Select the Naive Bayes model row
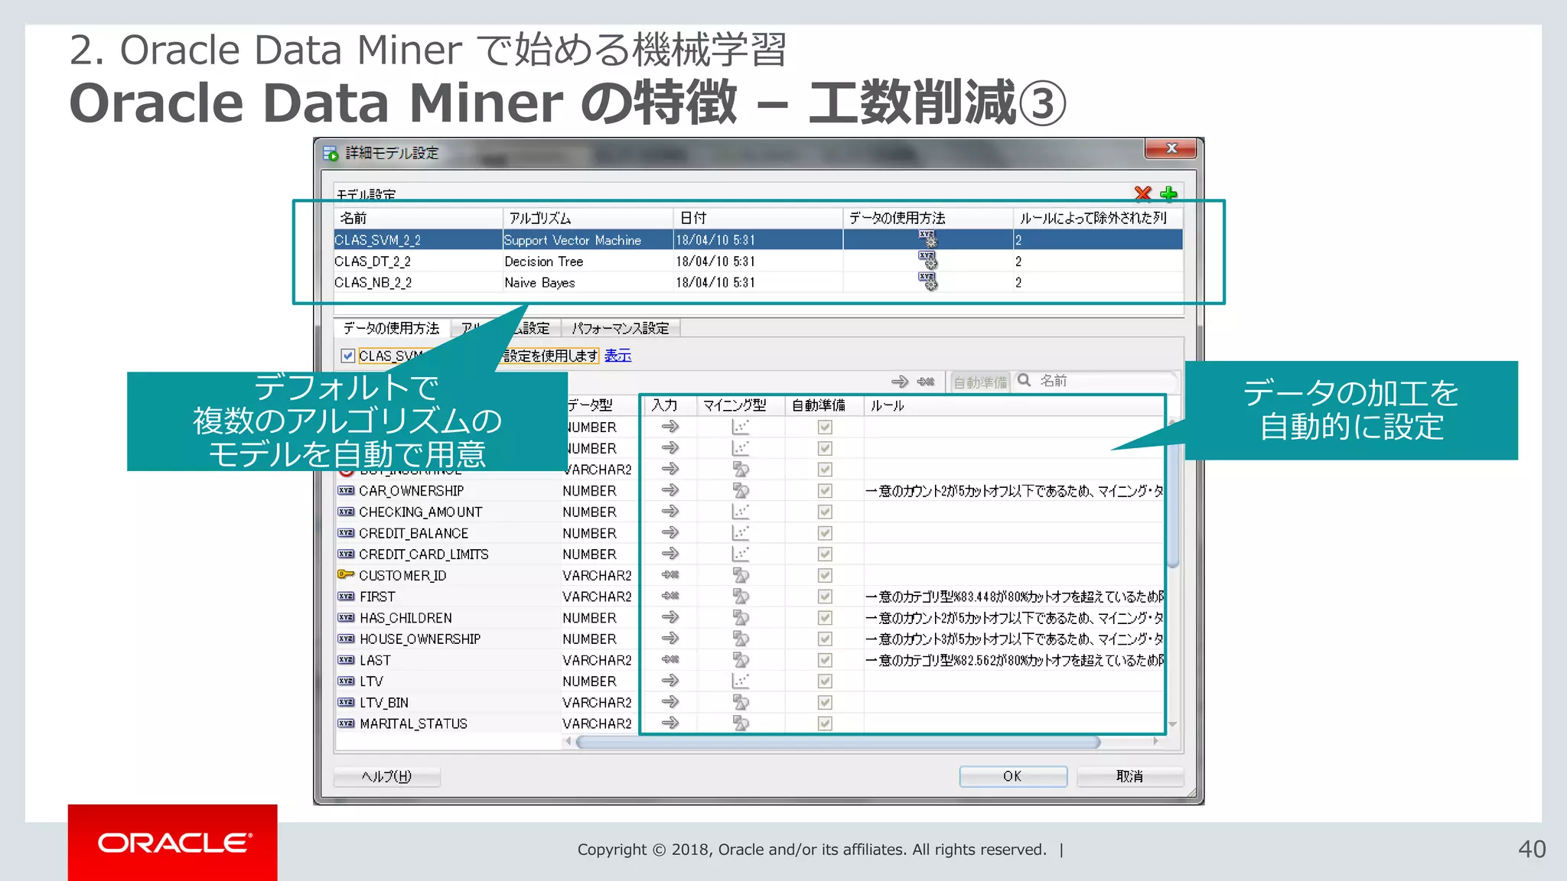1567x881 pixels. pyautogui.click(x=758, y=282)
